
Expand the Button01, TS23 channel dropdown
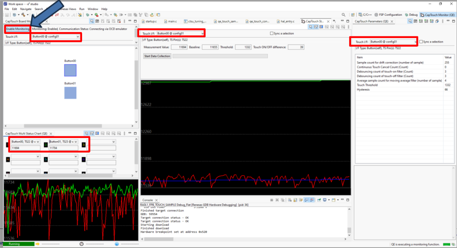coord(63,142)
